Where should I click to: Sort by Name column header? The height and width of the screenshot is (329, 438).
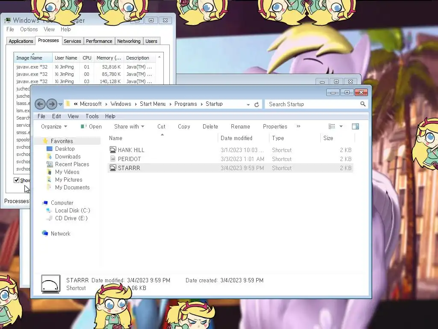click(162, 138)
